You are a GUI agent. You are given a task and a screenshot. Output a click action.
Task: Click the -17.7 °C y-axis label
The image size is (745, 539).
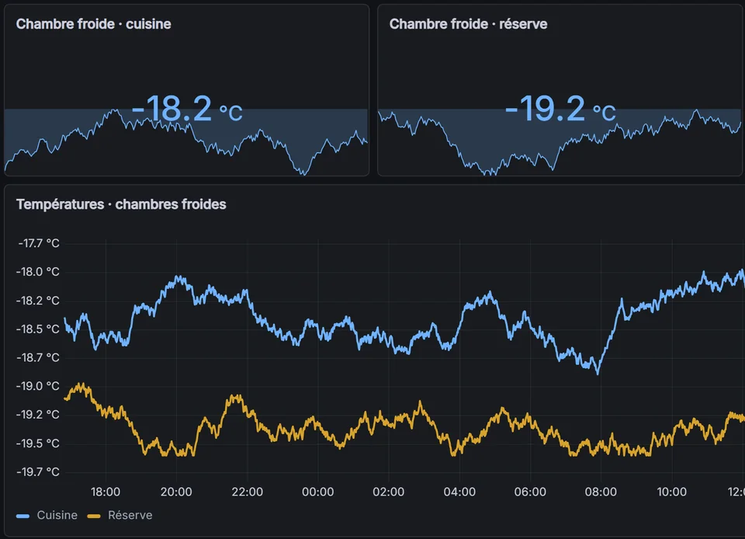tap(39, 243)
